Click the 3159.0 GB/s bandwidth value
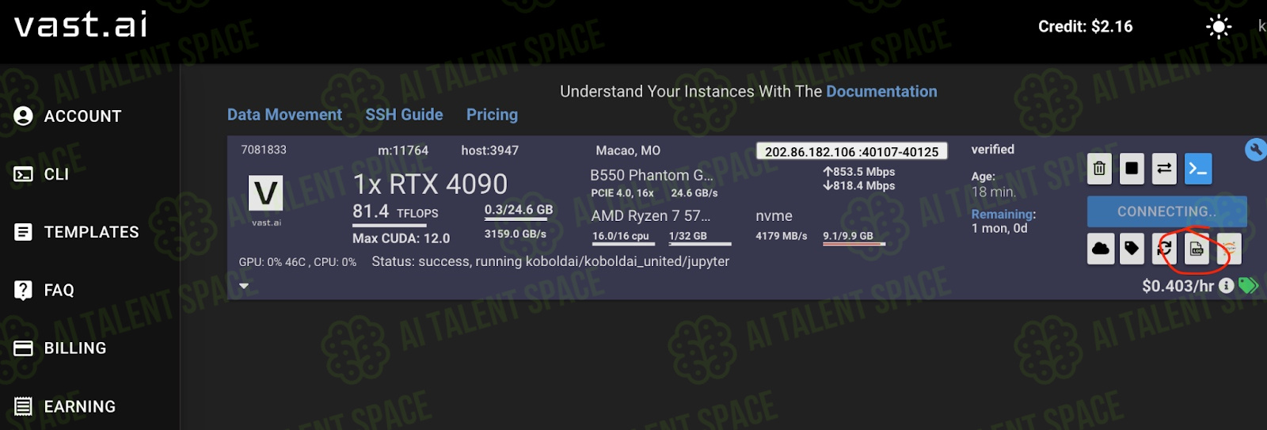1267x430 pixels. (x=516, y=234)
